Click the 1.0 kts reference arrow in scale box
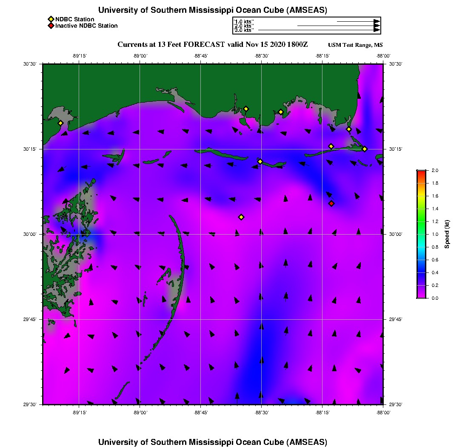The height and width of the screenshot is (447, 468). [357, 21]
